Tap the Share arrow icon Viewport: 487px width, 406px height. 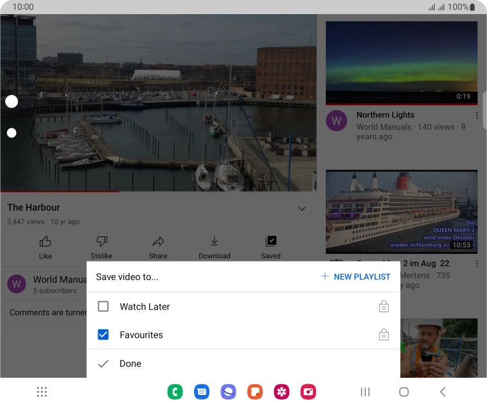pos(158,242)
